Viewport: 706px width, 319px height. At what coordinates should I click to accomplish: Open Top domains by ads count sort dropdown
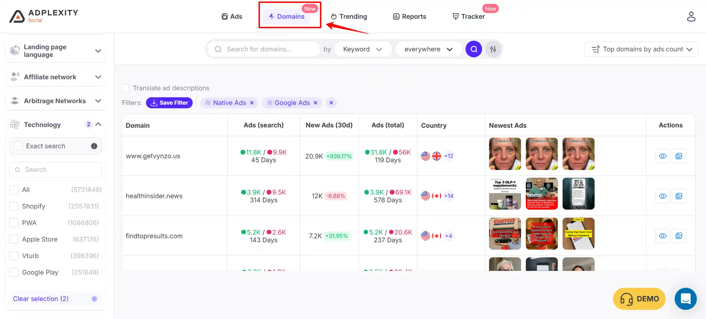641,49
